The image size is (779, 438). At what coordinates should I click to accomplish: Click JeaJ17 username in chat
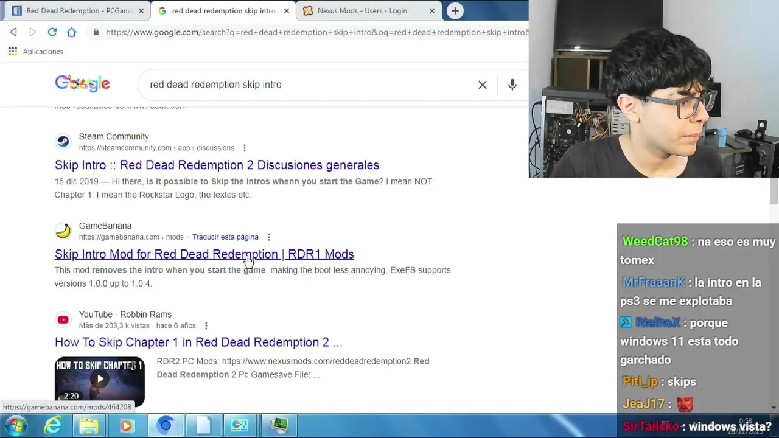pos(643,403)
